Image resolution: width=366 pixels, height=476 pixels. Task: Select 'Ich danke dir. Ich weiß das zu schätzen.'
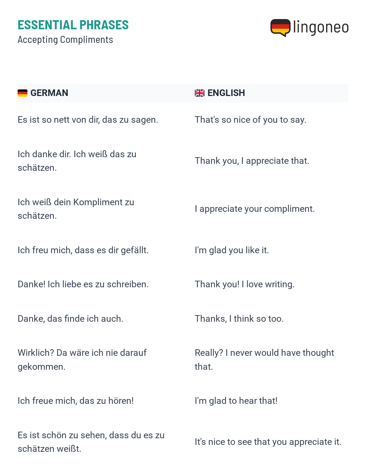tap(77, 161)
